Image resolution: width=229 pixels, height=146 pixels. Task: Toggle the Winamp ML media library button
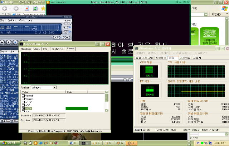click(x=67, y=37)
